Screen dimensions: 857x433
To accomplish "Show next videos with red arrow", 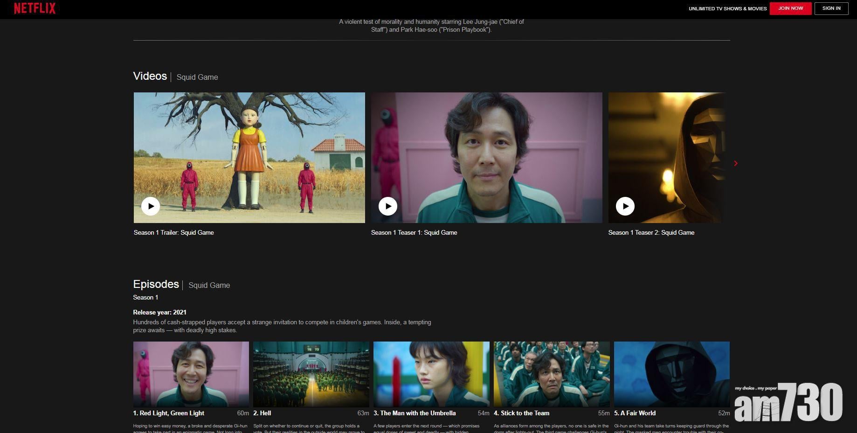I will tap(736, 163).
